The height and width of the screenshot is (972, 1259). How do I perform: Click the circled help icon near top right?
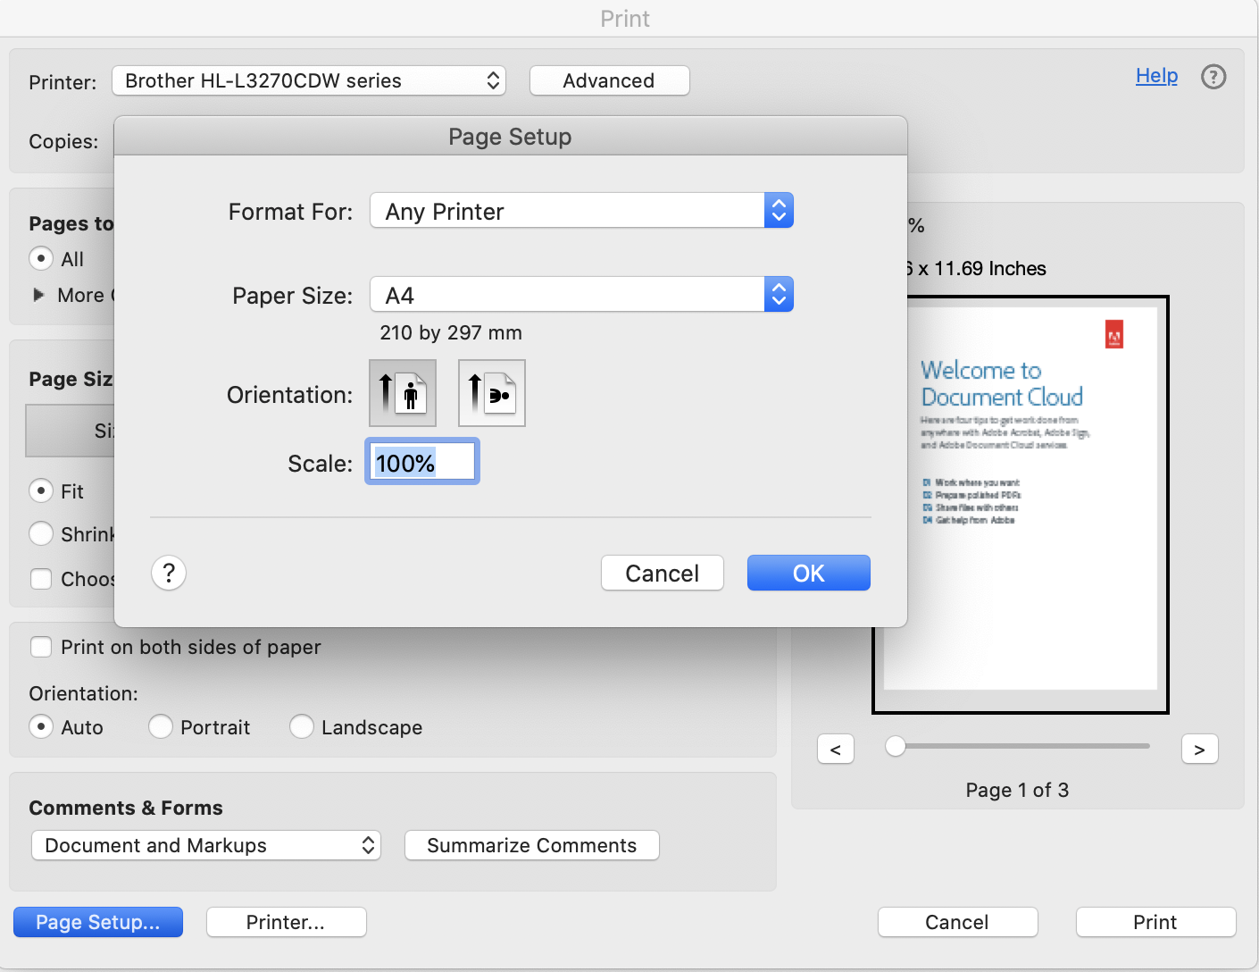[1213, 77]
